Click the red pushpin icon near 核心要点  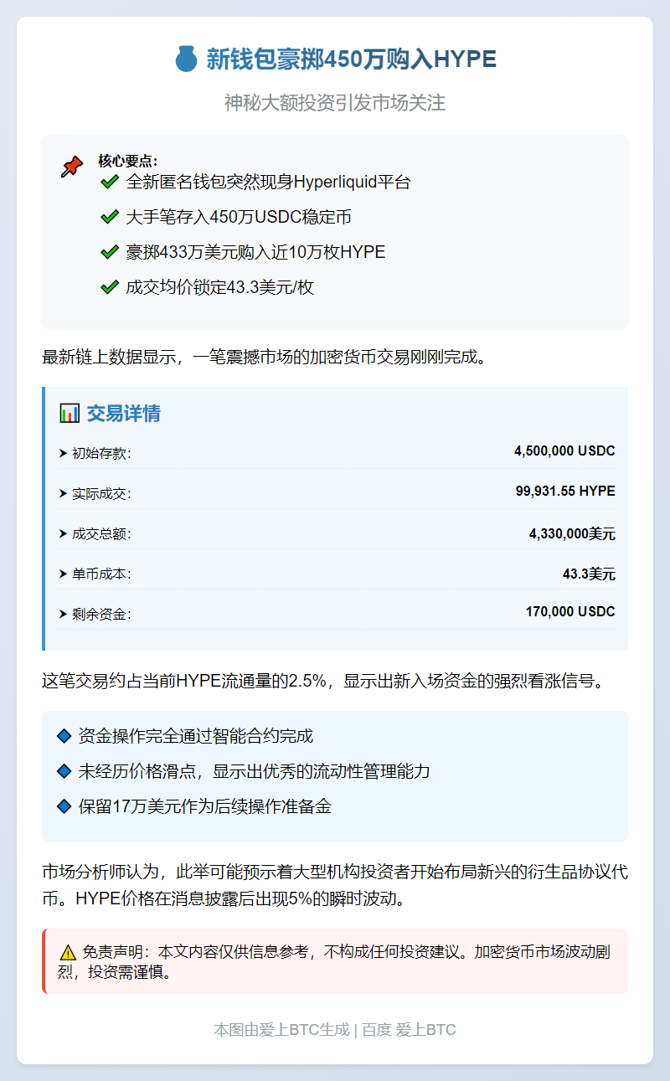[72, 166]
